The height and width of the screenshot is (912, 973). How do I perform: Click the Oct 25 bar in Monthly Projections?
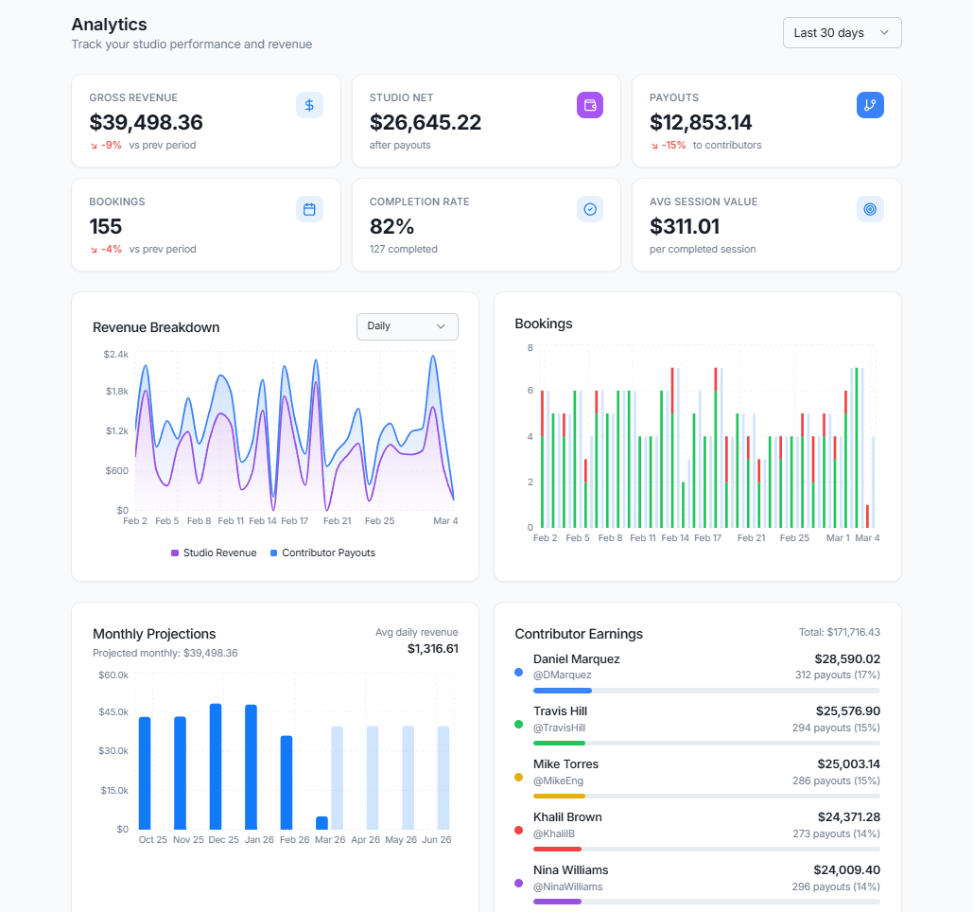(145, 773)
